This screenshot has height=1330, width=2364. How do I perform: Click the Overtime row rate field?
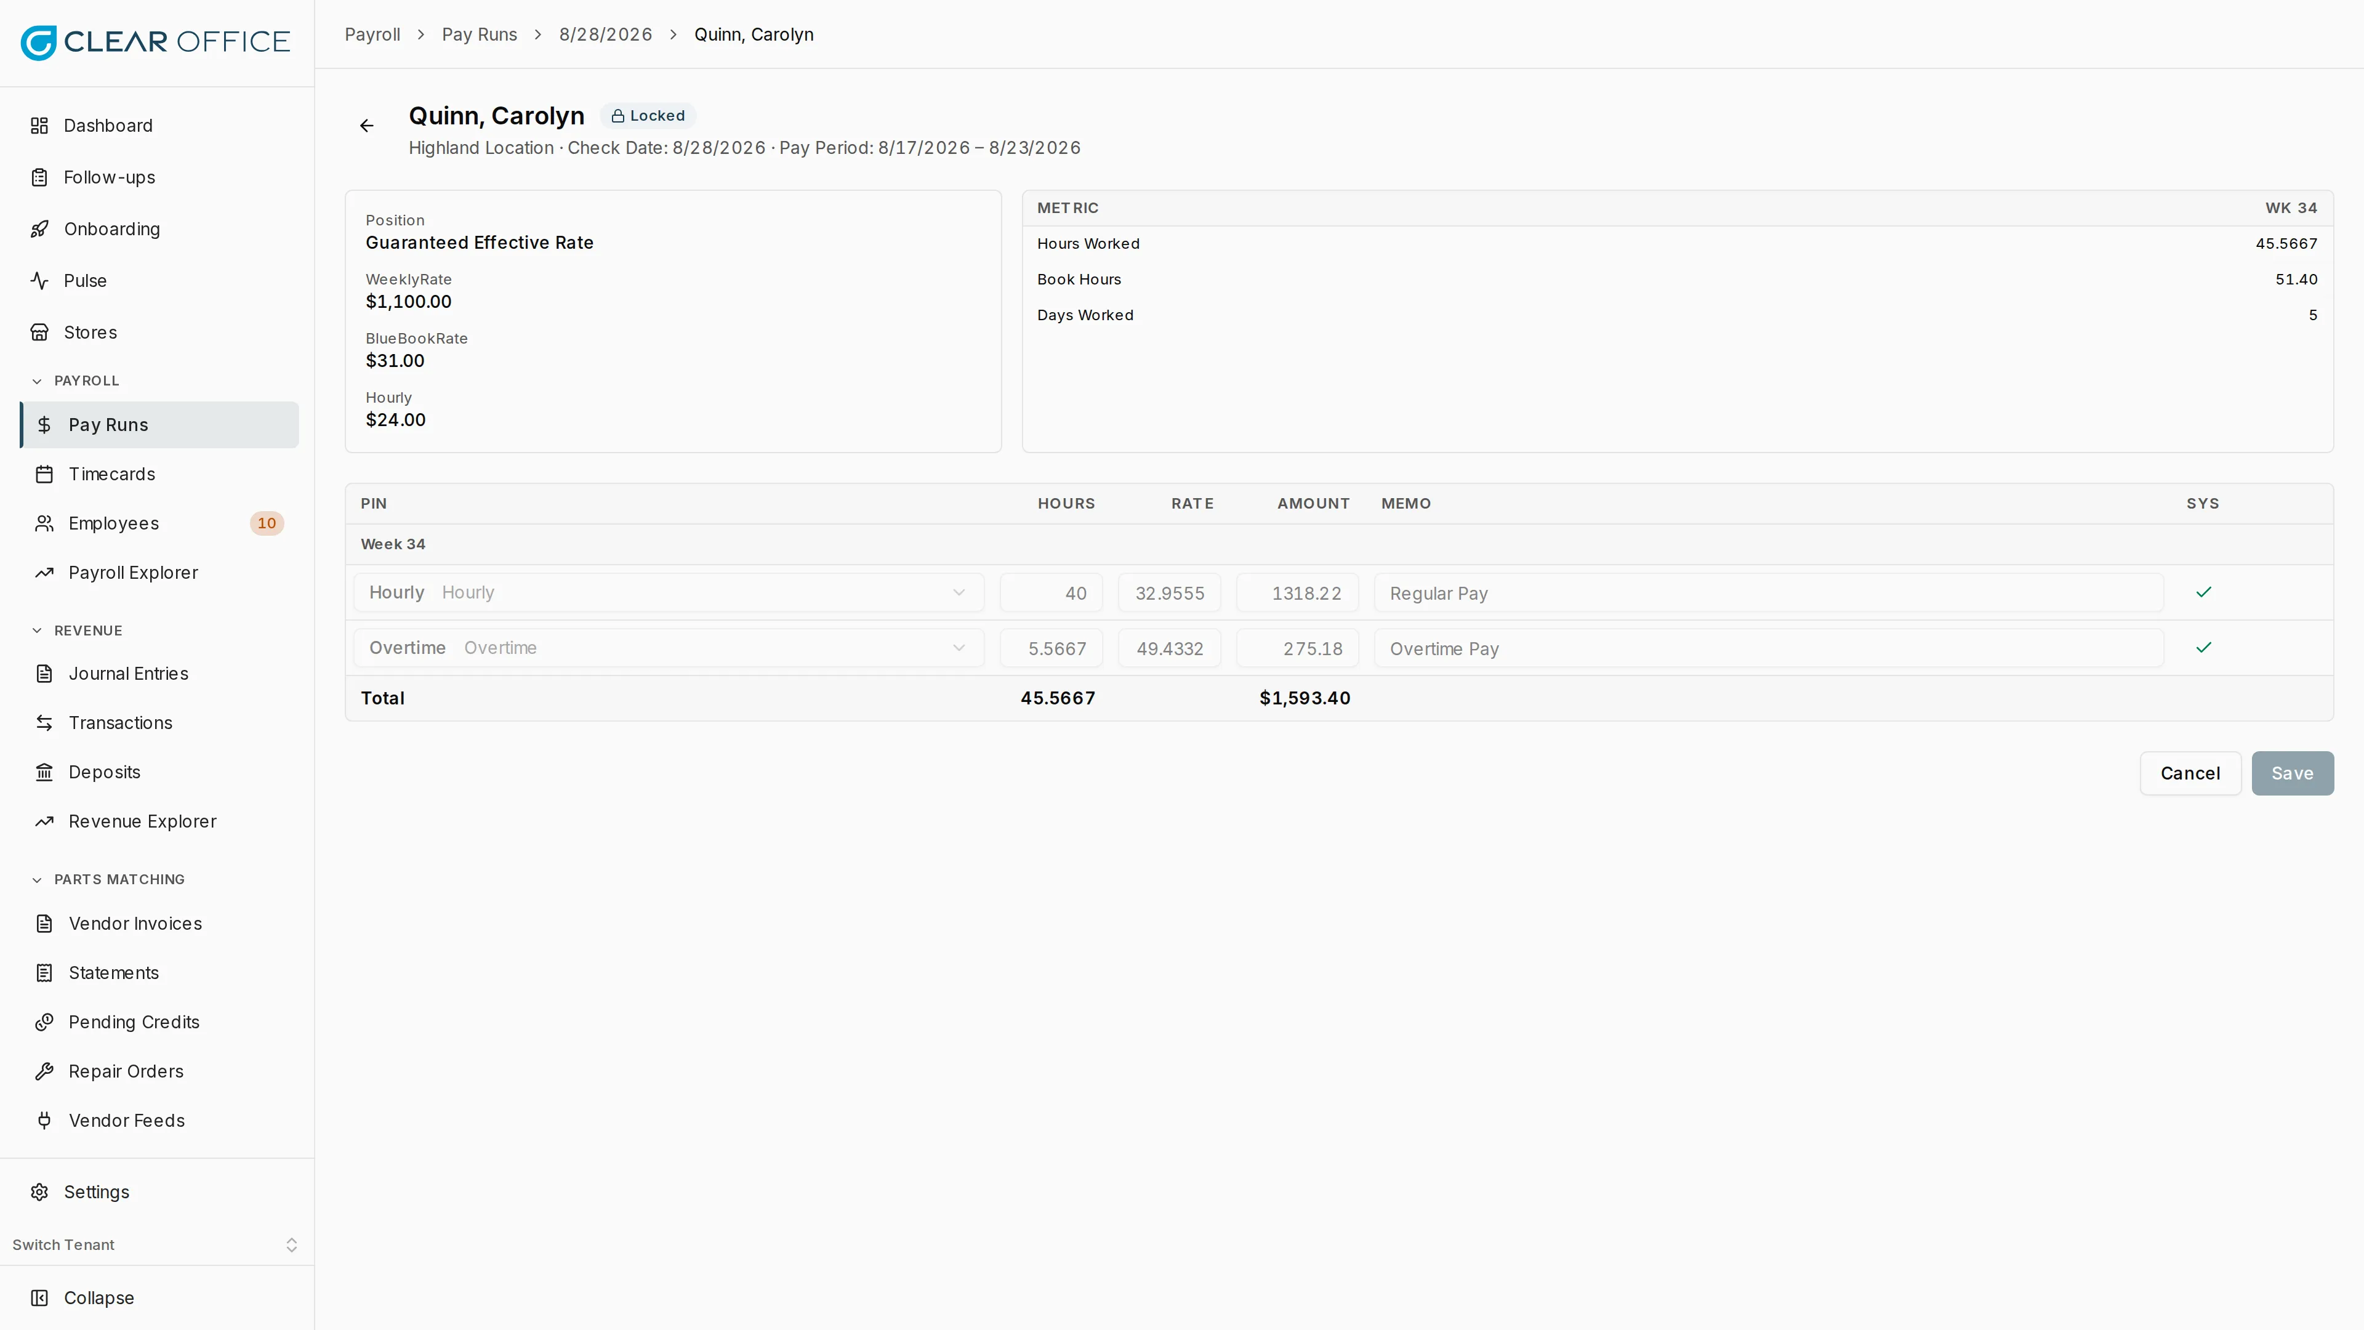(1169, 648)
